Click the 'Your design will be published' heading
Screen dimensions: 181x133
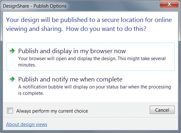pyautogui.click(x=89, y=24)
